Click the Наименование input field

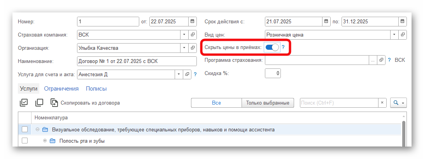(137, 61)
